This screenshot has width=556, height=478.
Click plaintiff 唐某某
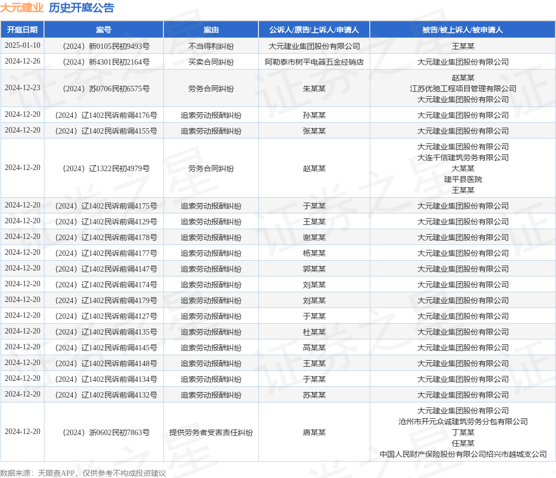pyautogui.click(x=314, y=432)
